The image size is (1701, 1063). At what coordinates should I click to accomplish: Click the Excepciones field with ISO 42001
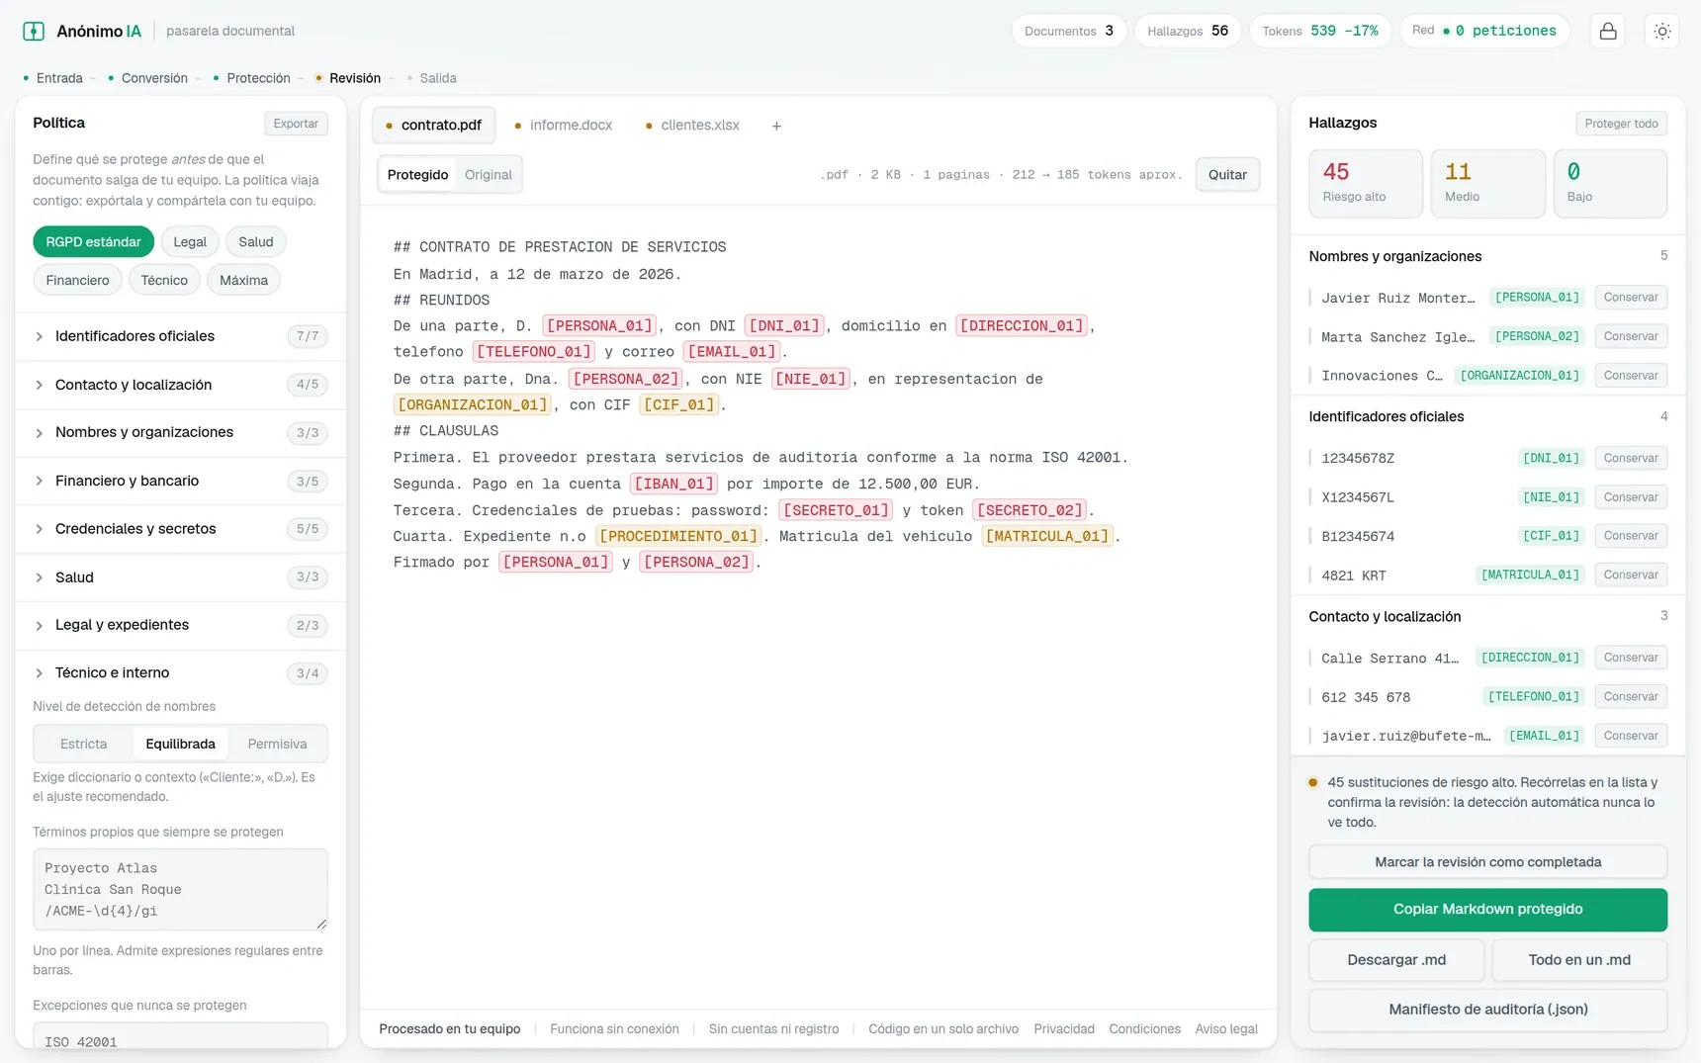[x=180, y=1036]
